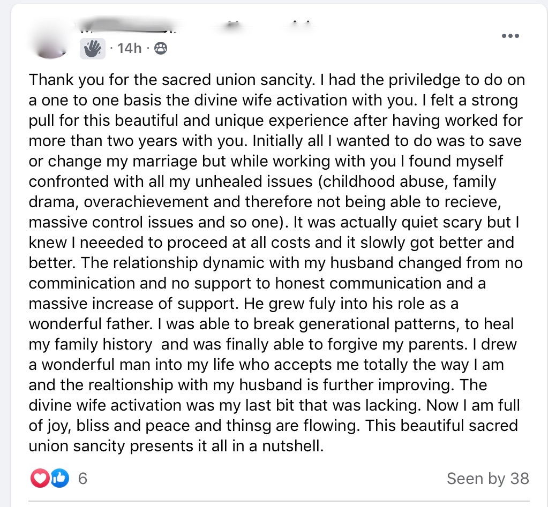Open the post's 14h timestamp link
This screenshot has width=548, height=507.
(x=130, y=49)
